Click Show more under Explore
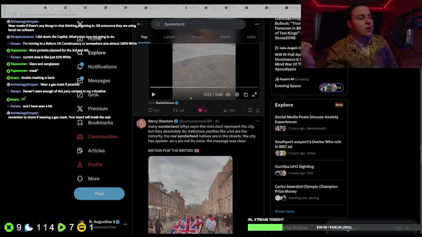The height and width of the screenshot is (237, 422). click(x=285, y=211)
